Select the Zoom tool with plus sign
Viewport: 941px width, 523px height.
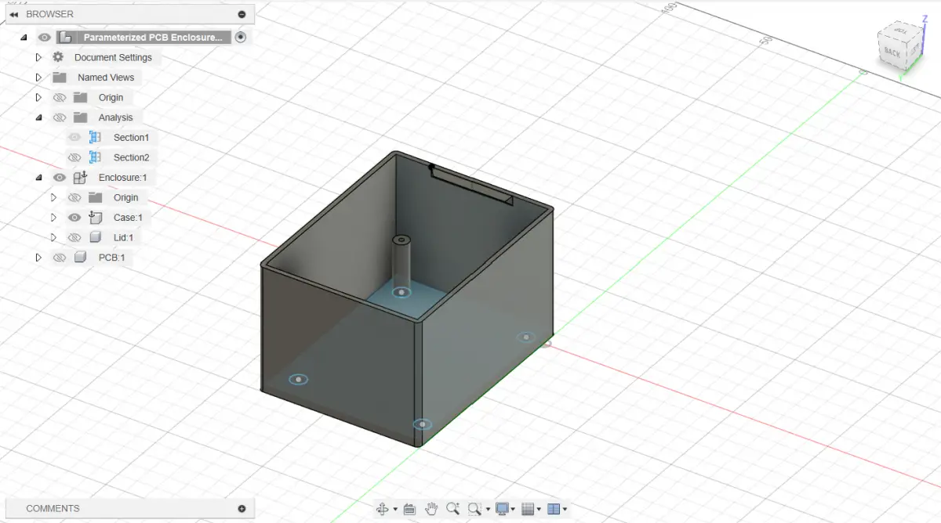point(452,509)
